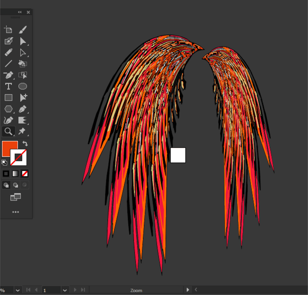The width and height of the screenshot is (308, 295).
Task: Enable Draw Behind mode
Action: 15,185
